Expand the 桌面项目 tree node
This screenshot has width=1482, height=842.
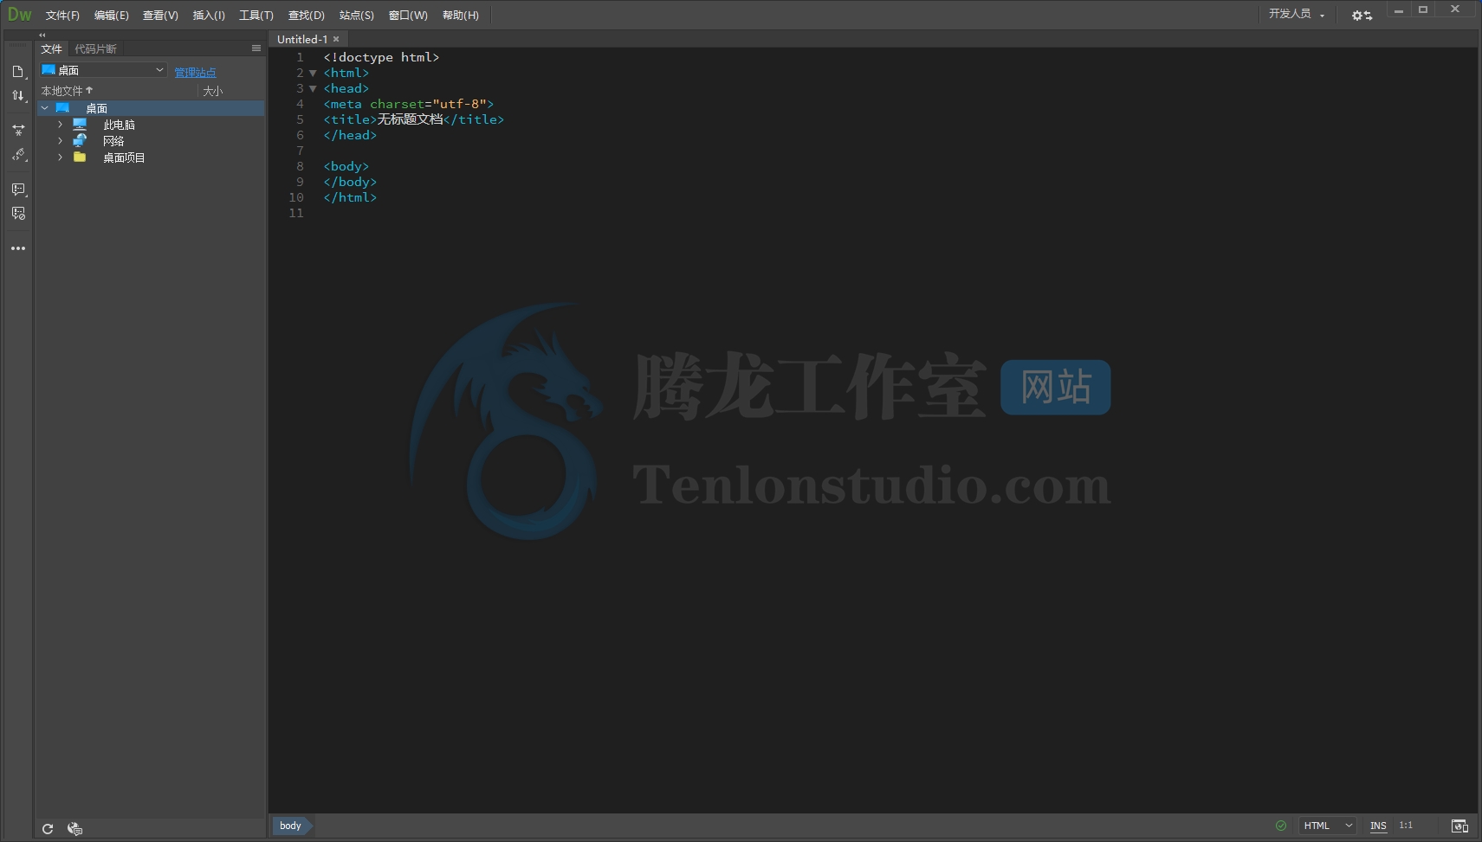pyautogui.click(x=60, y=157)
